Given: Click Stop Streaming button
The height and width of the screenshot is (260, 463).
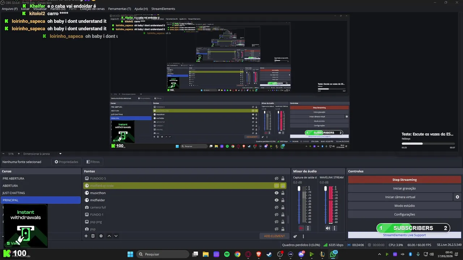Looking at the screenshot, I should (404, 180).
